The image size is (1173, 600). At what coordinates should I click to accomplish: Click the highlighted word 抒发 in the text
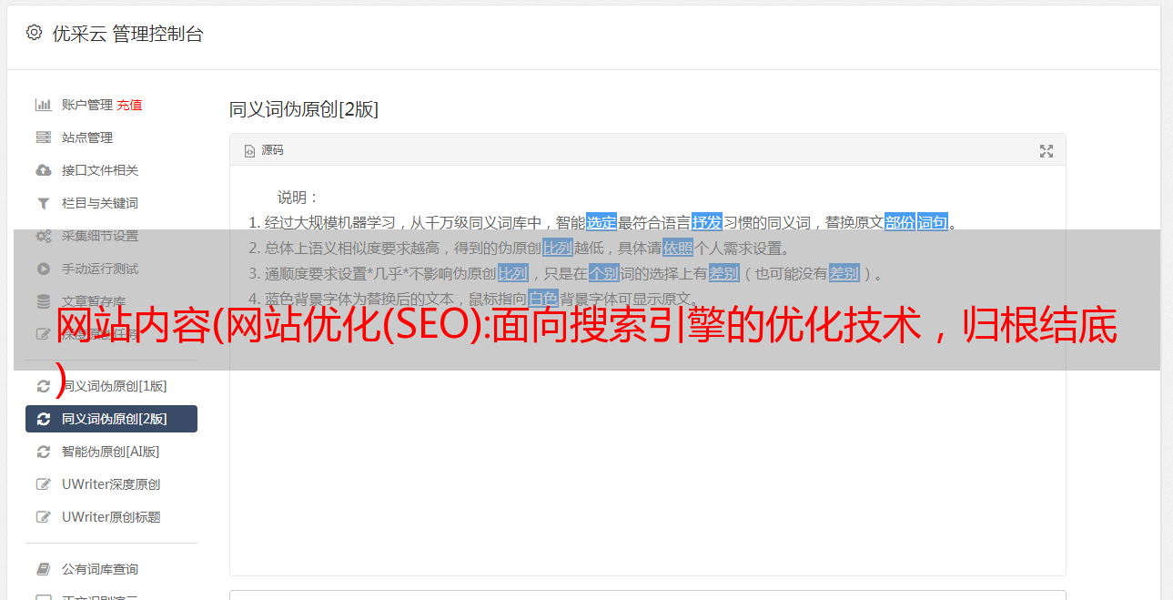tap(707, 222)
